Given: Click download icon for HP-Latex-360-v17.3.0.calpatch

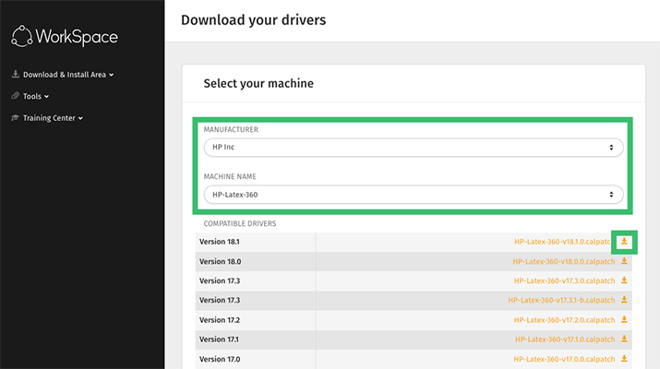Looking at the screenshot, I should pyautogui.click(x=624, y=280).
